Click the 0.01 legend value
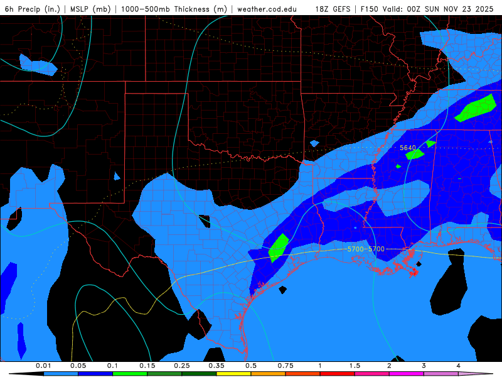502x377 pixels. 43,366
